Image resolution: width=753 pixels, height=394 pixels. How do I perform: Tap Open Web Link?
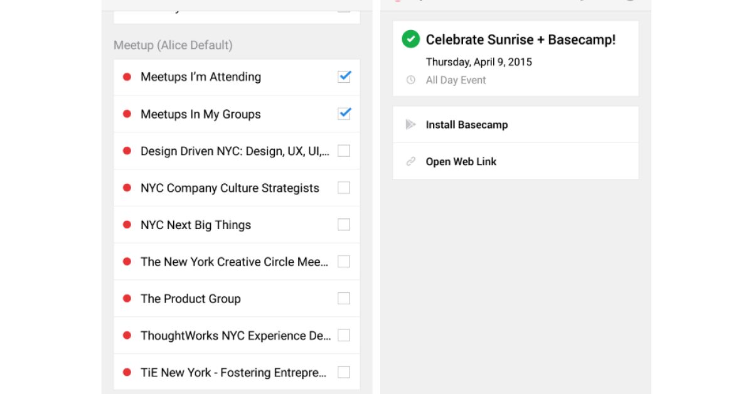click(x=461, y=162)
